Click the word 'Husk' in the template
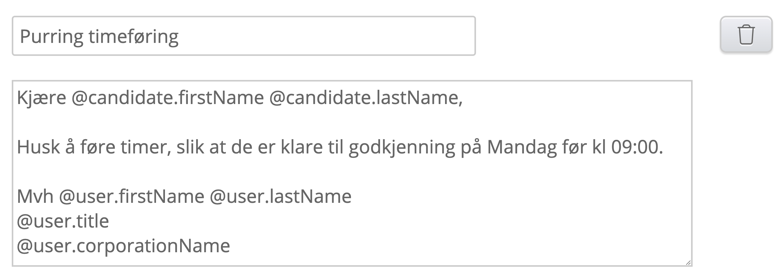This screenshot has height=276, width=783. 38,147
